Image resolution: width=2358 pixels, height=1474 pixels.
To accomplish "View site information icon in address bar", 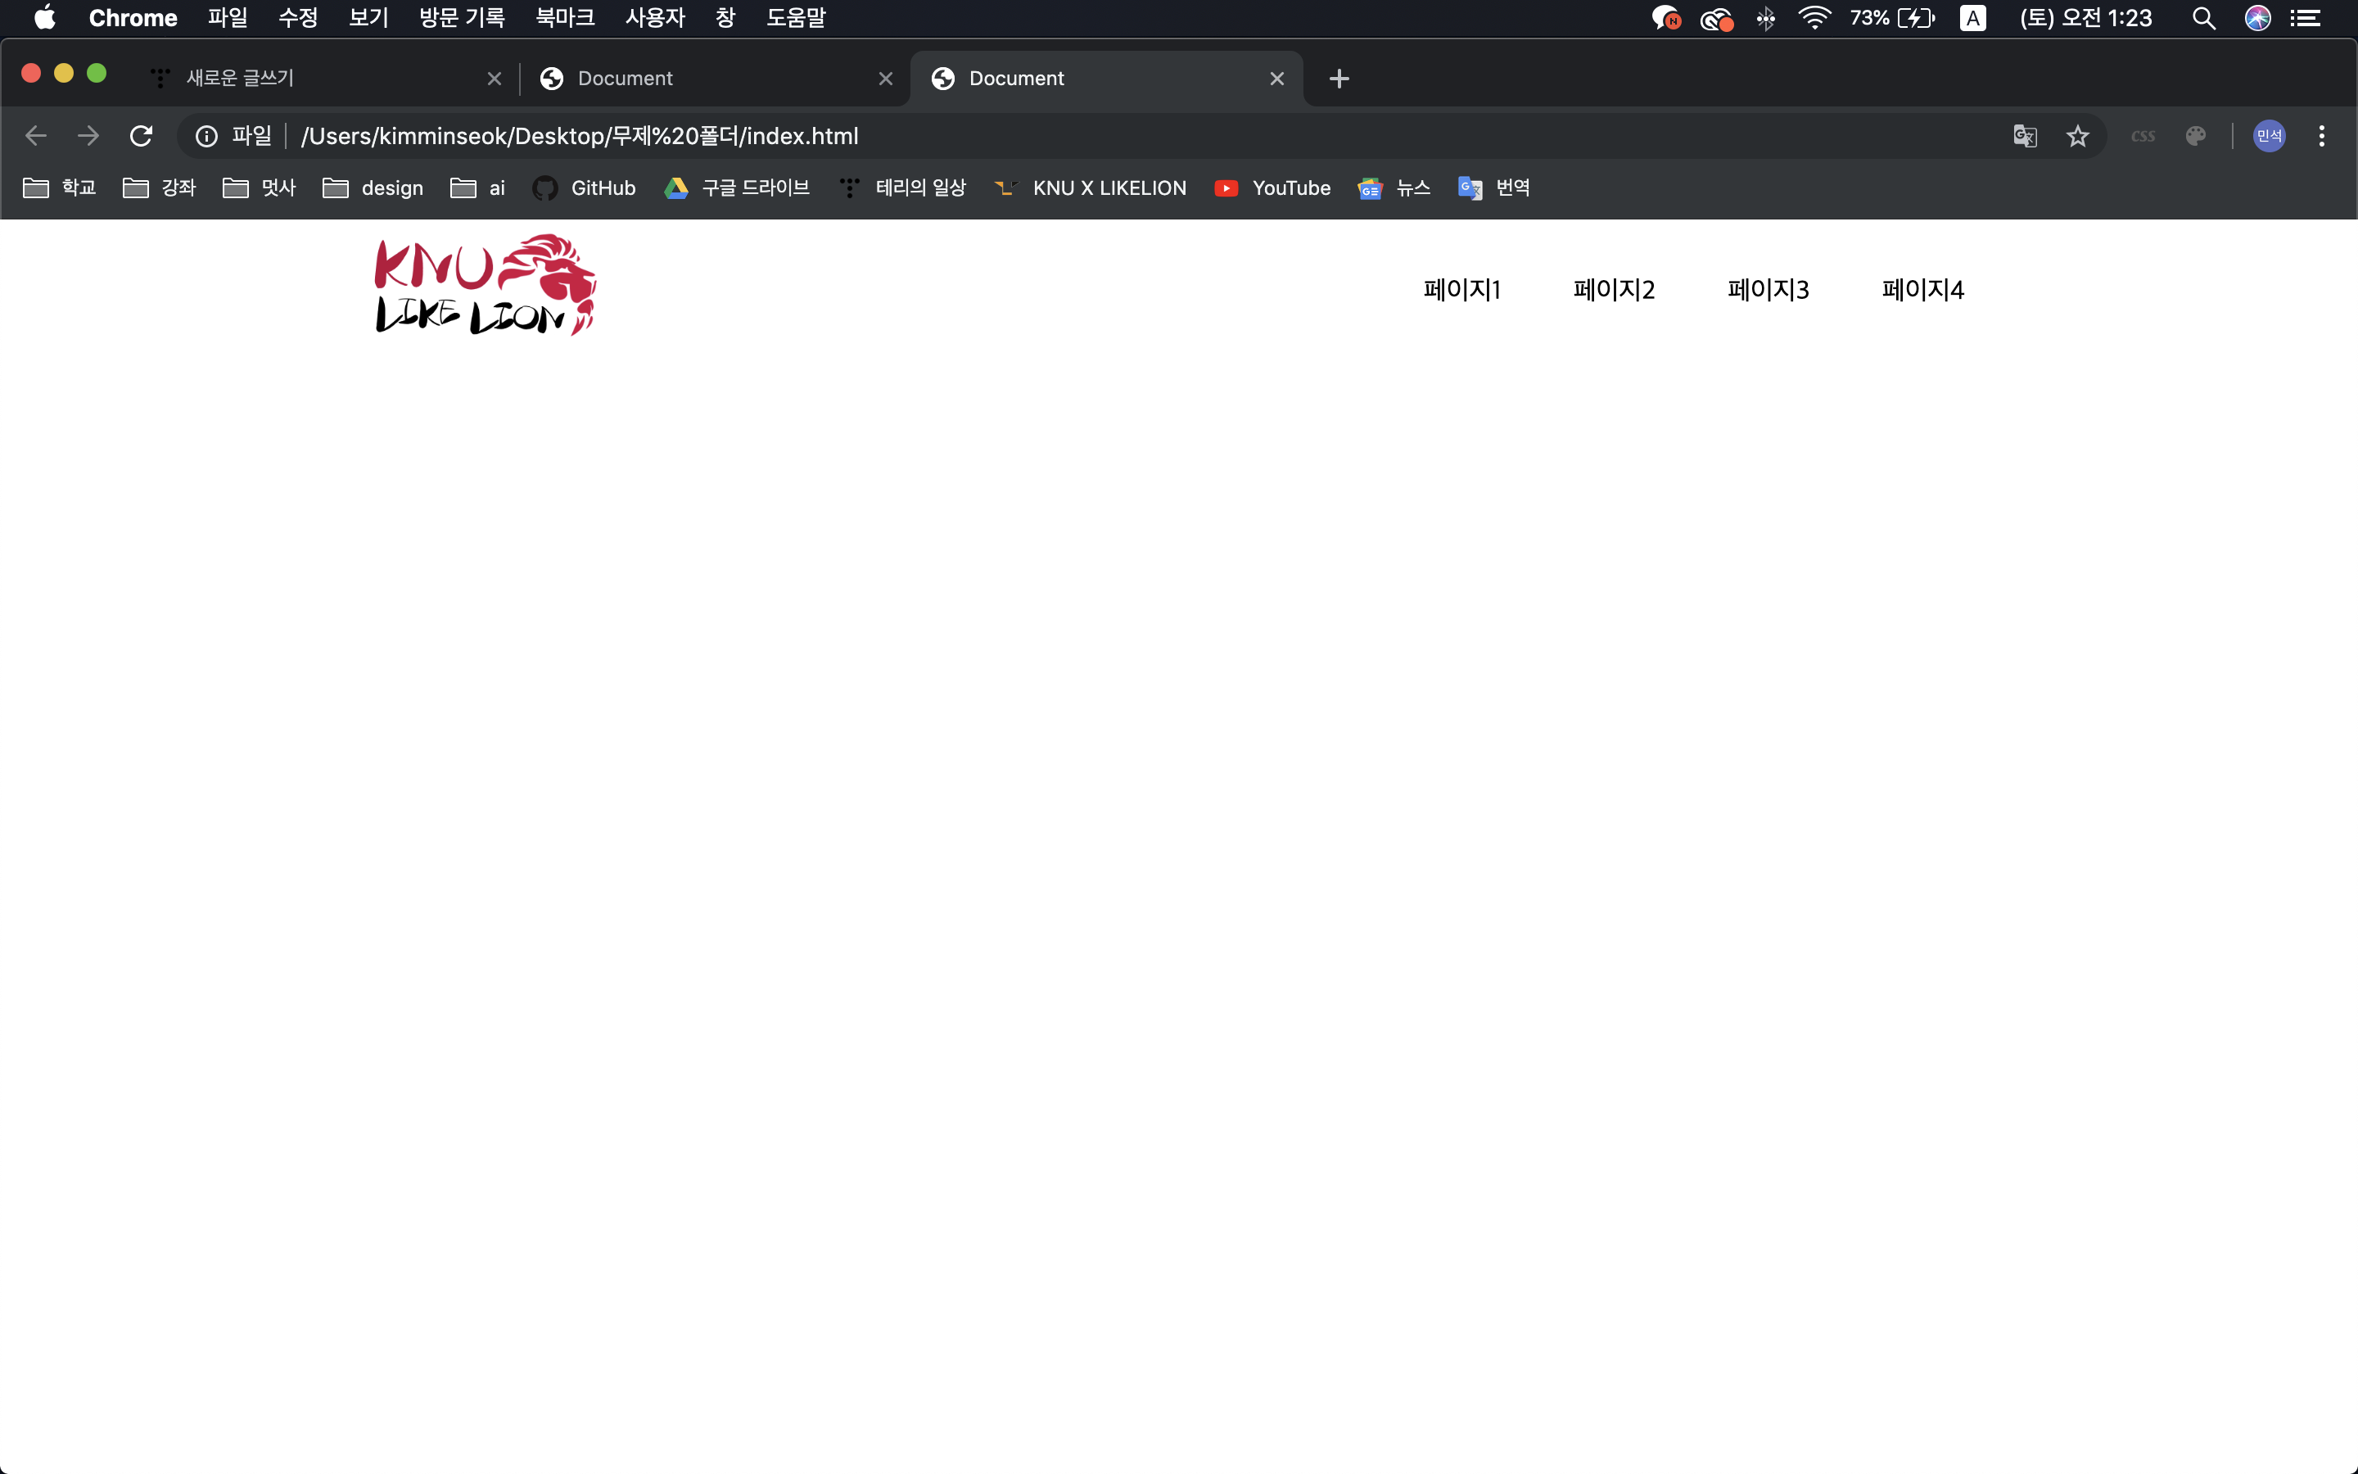I will (x=206, y=135).
